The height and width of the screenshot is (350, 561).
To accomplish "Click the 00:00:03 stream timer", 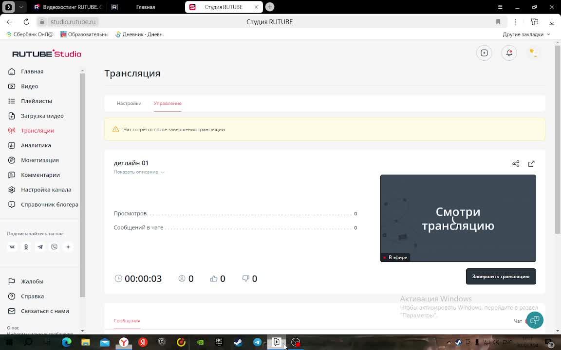I will coord(138,279).
